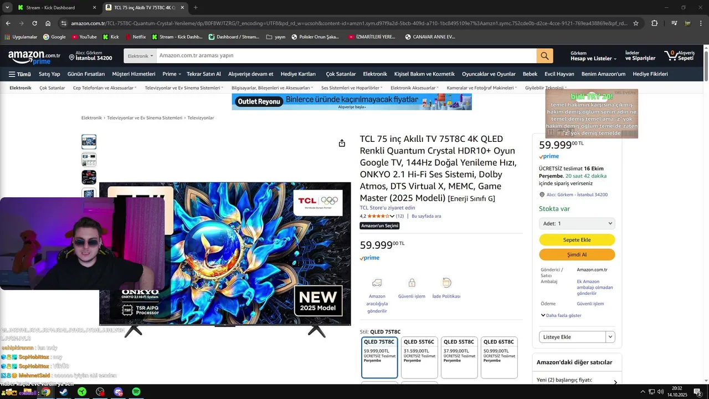Open the Kick bookmark
Image resolution: width=709 pixels, height=399 pixels.
111,37
